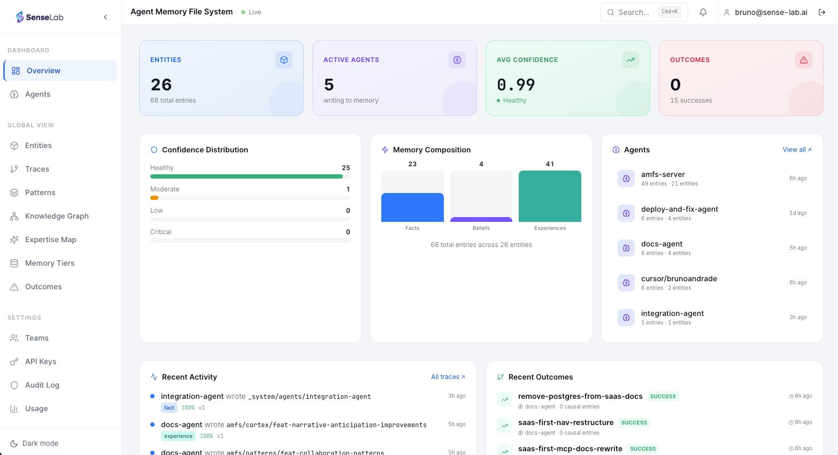
Task: Open View all in the Agents panel
Action: point(796,150)
